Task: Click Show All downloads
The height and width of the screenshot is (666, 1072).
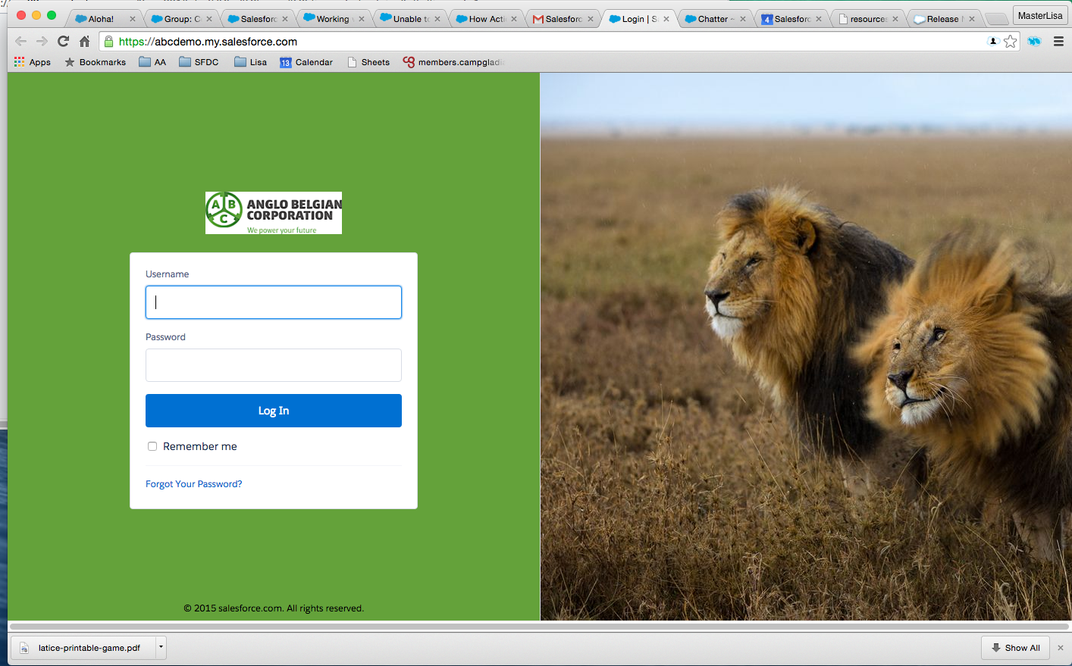Action: pyautogui.click(x=1015, y=648)
